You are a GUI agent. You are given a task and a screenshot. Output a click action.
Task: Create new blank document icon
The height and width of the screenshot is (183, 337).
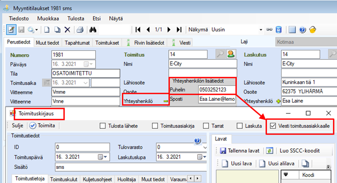[x=47, y=29]
